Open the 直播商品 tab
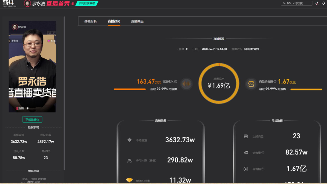327x184 pixels. tap(137, 21)
